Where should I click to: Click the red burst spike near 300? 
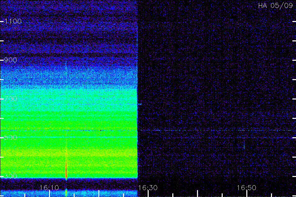66,170
